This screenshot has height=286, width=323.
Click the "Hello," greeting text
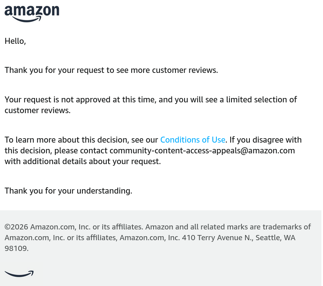coord(15,41)
